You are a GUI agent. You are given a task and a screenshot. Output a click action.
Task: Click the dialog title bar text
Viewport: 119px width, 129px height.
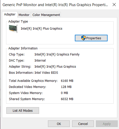coord(55,5)
